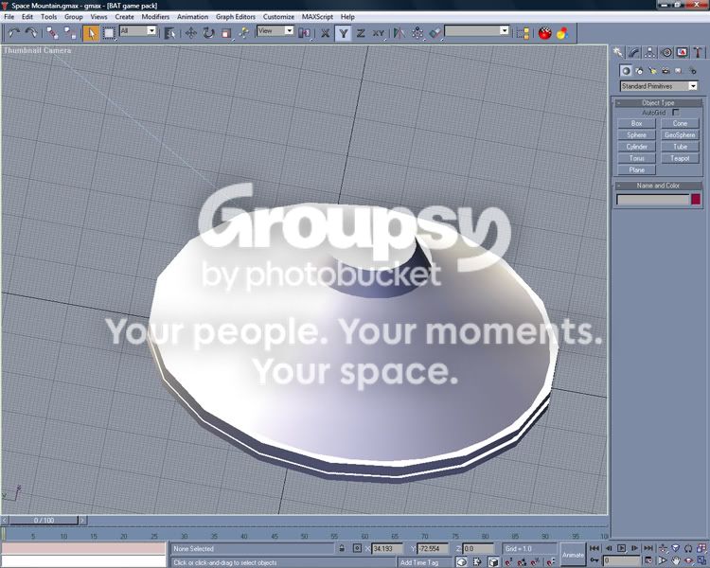710x568 pixels.
Task: Toggle the Selection Lock padlock
Action: (x=342, y=548)
